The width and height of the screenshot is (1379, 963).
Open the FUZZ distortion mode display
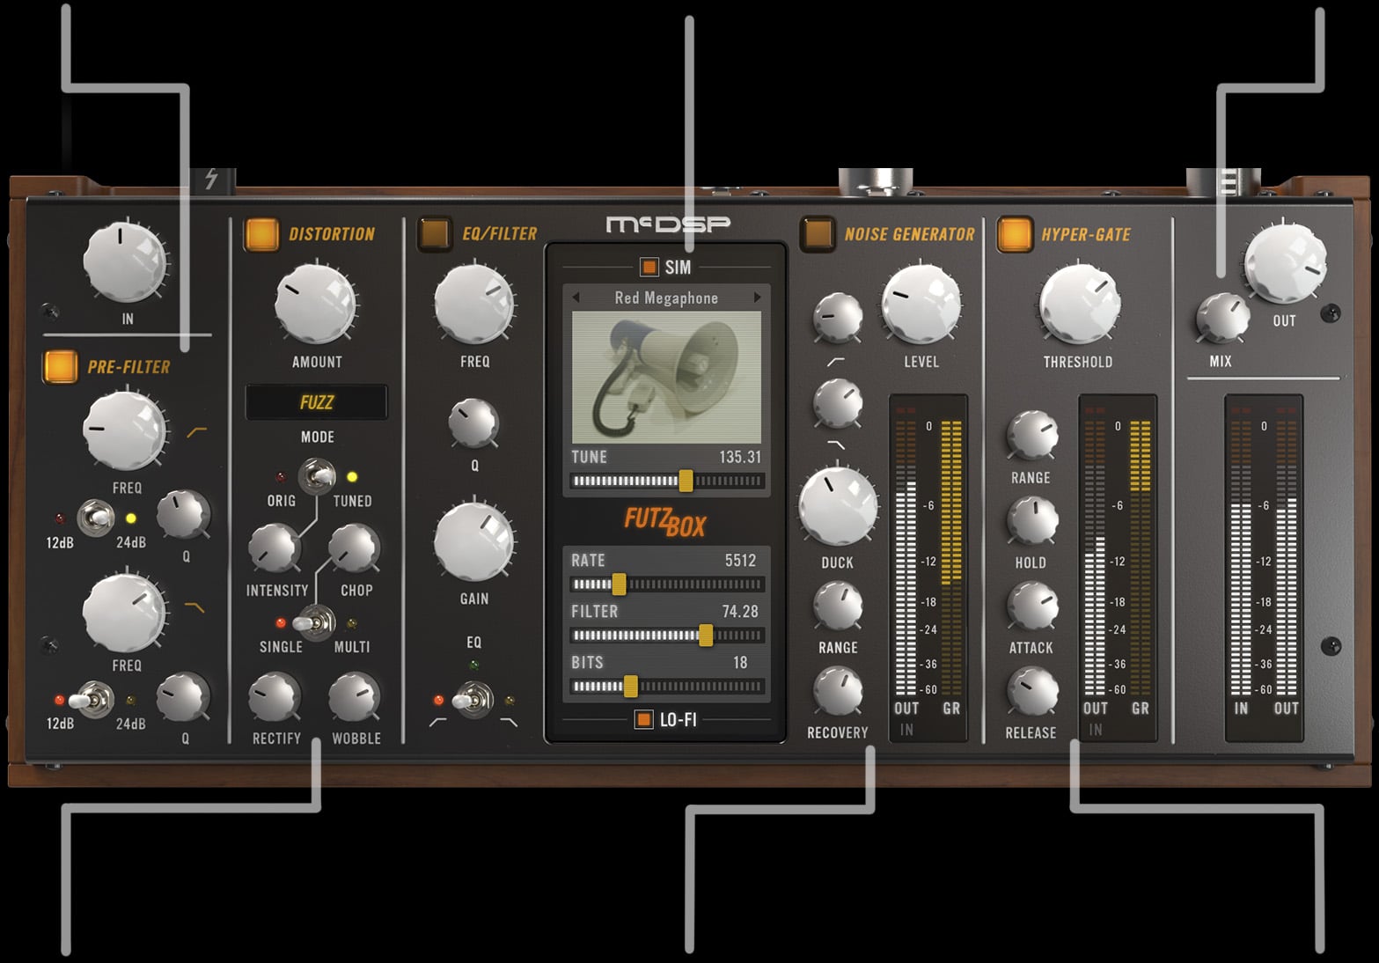[316, 402]
